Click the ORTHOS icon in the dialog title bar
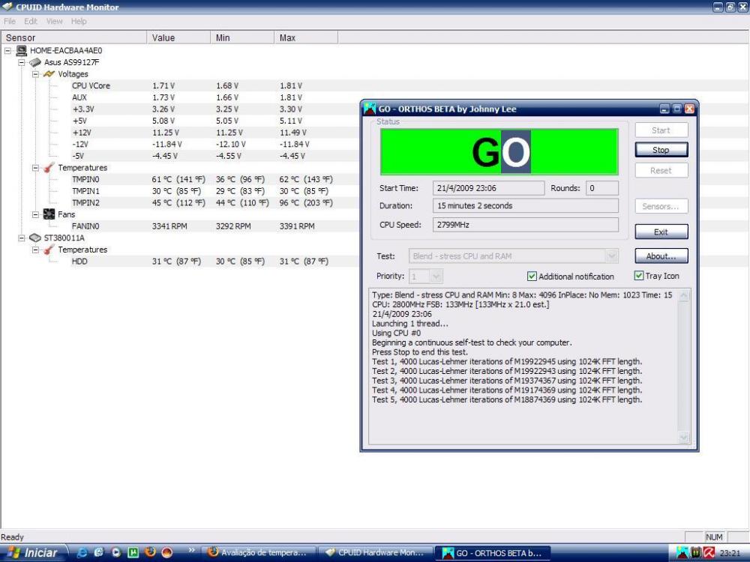Screen dimensions: 750x562 tap(370, 109)
